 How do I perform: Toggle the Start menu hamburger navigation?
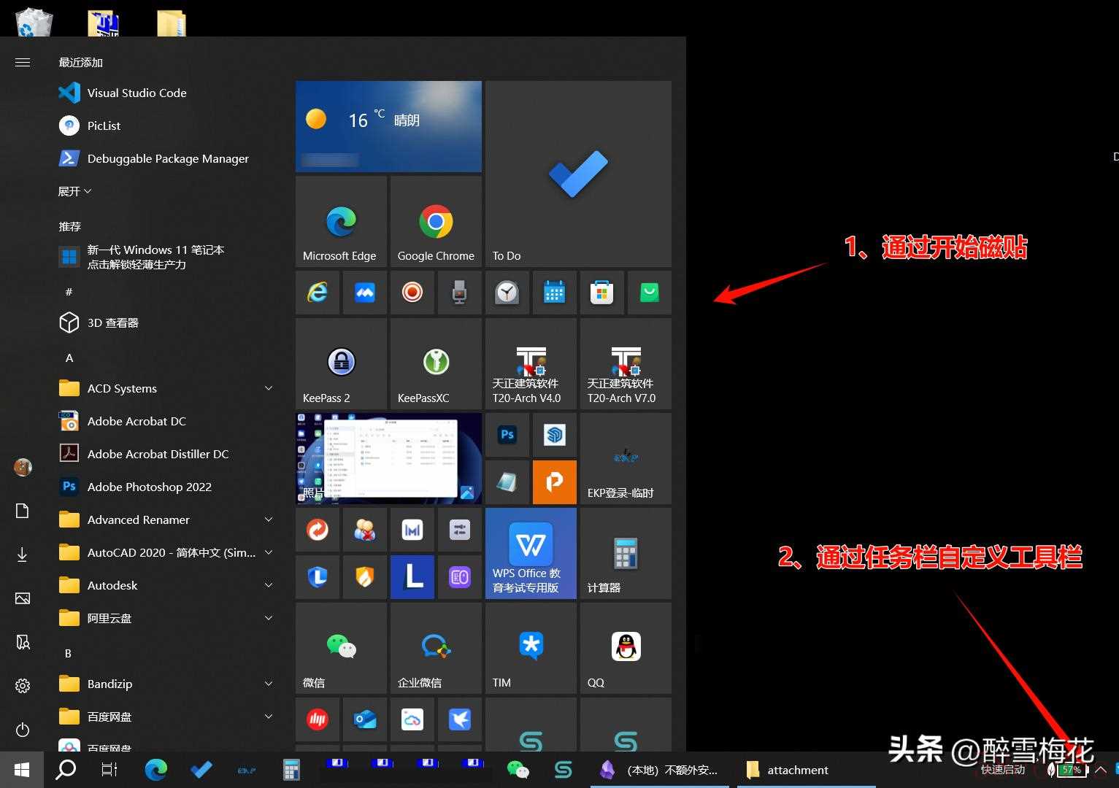pyautogui.click(x=23, y=62)
